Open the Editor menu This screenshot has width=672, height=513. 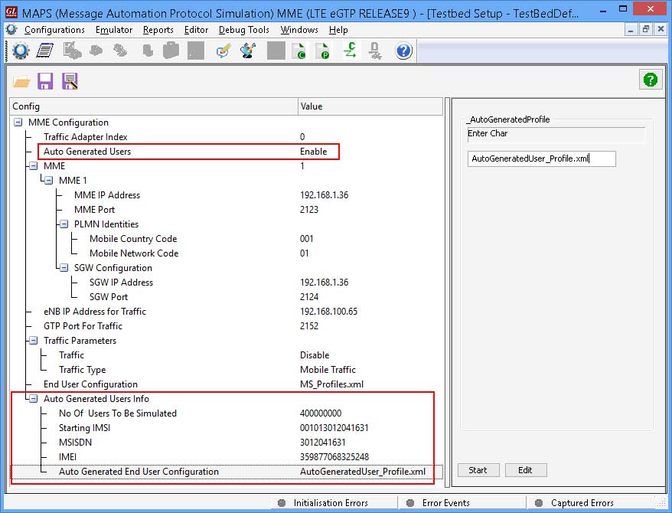click(196, 30)
